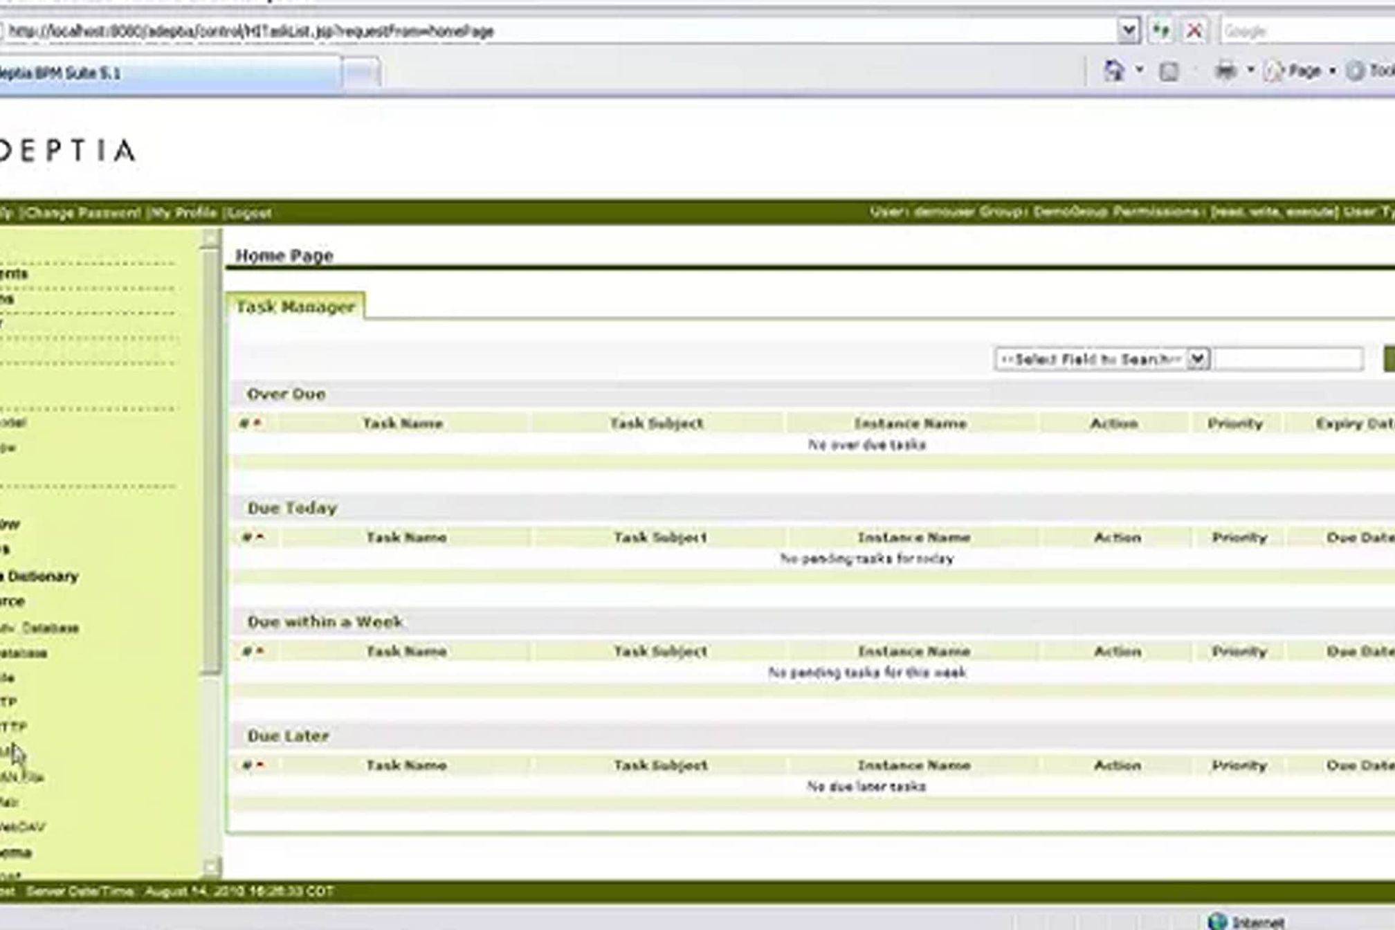Open the address bar history dropdown

(x=1128, y=30)
